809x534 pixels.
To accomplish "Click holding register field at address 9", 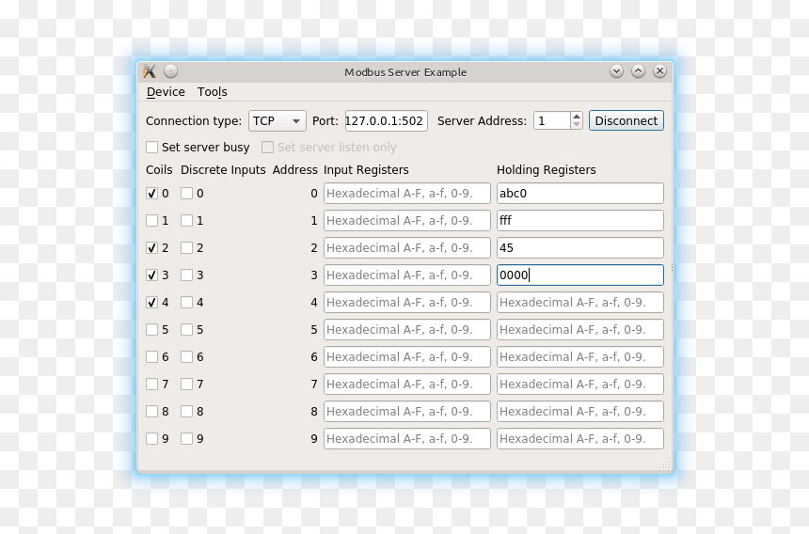I will [579, 439].
